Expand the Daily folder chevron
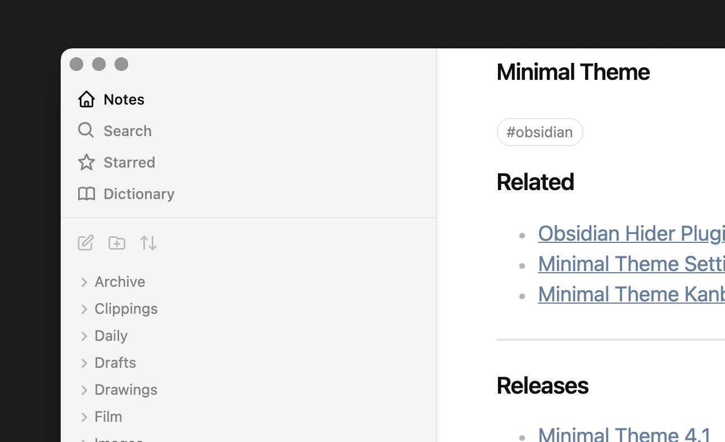This screenshot has height=442, width=725. coord(84,336)
